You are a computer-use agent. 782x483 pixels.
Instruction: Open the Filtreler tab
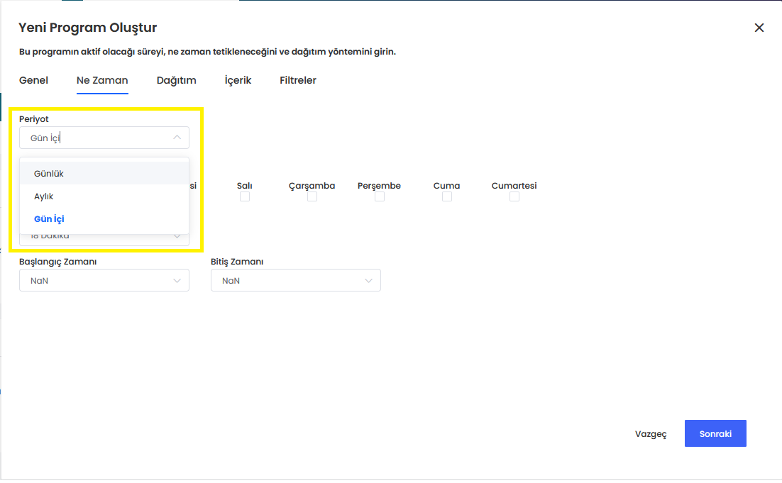(x=297, y=81)
